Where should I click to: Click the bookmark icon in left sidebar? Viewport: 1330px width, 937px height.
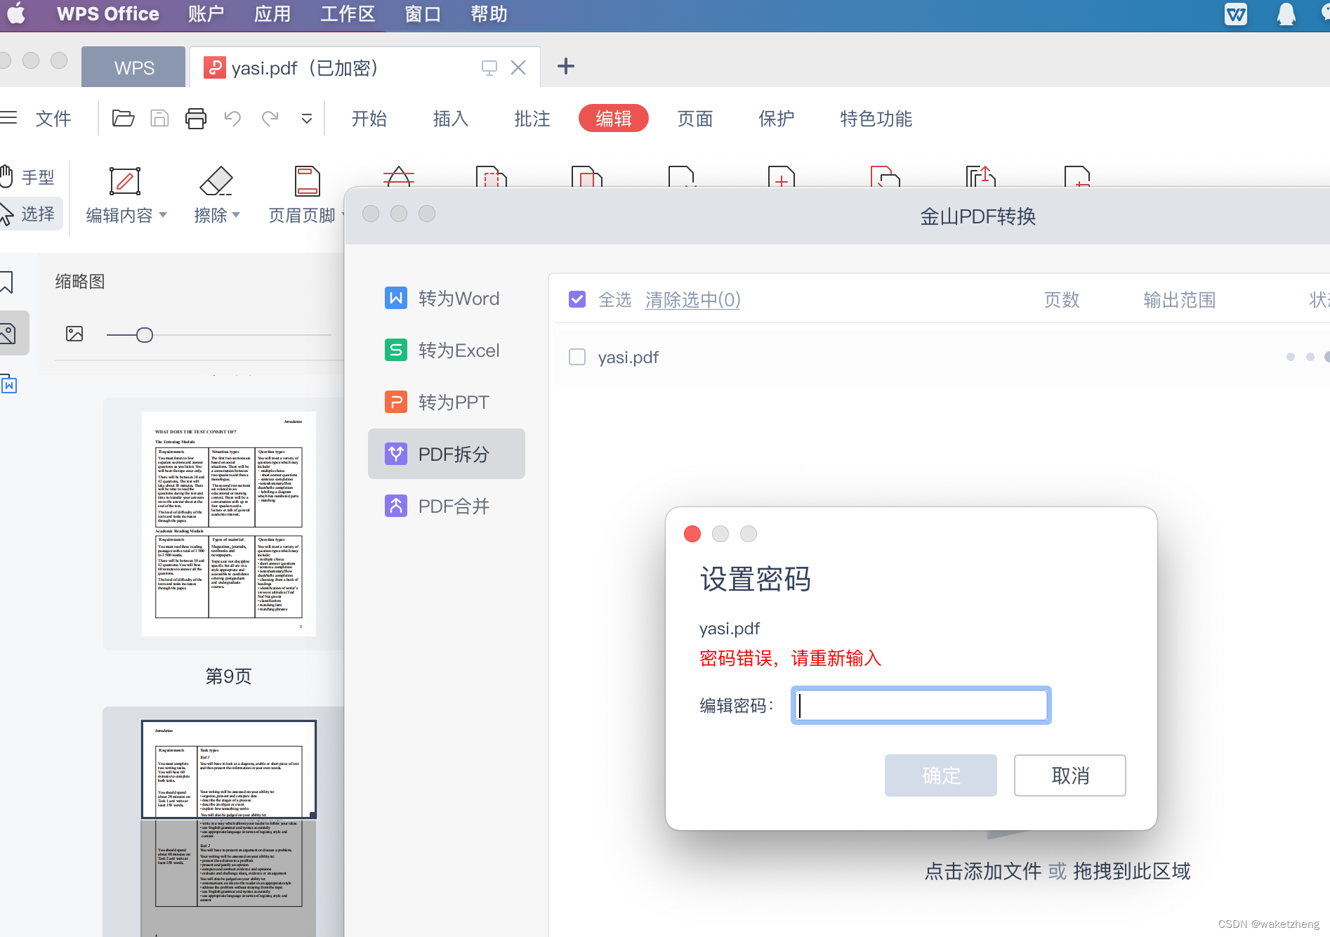pyautogui.click(x=7, y=282)
